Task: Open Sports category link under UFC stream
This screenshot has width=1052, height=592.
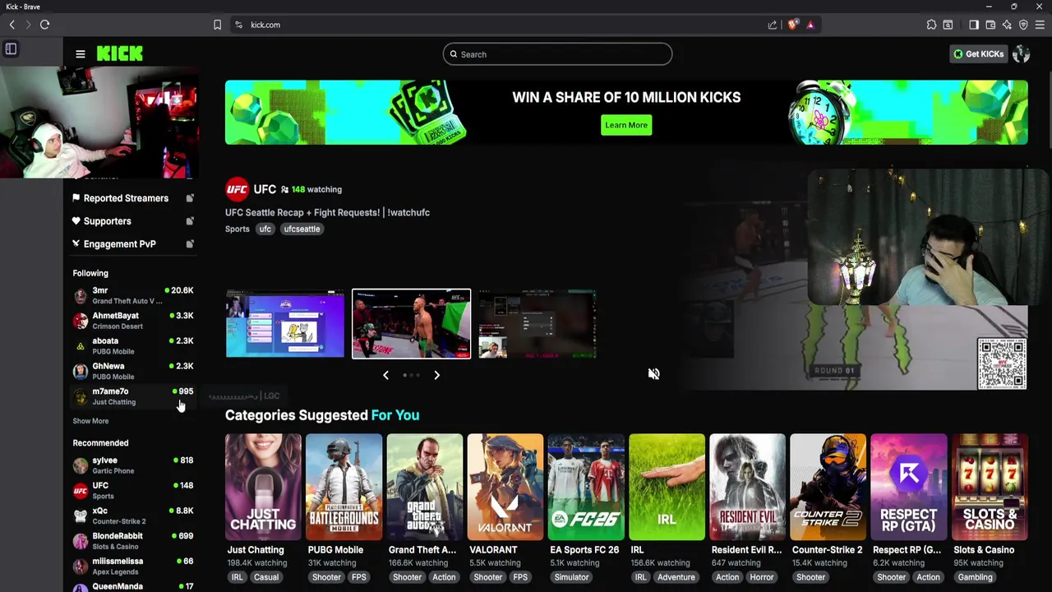Action: (237, 229)
